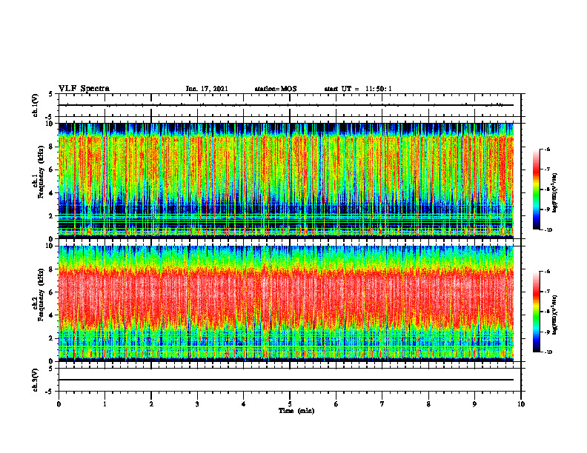587x453 pixels.
Task: Click time tick label "7" on x-axis
Action: coord(382,404)
